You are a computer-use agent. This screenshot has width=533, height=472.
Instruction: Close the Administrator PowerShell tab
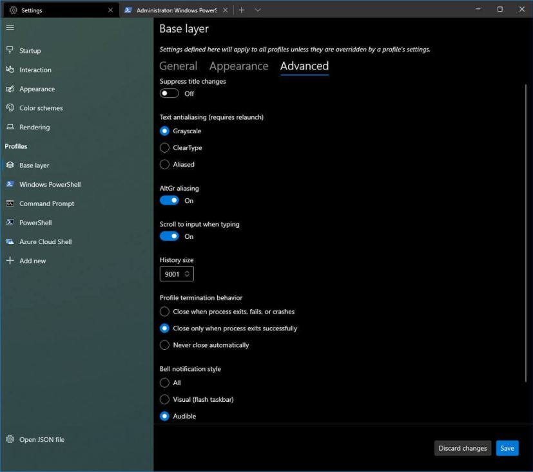(226, 10)
